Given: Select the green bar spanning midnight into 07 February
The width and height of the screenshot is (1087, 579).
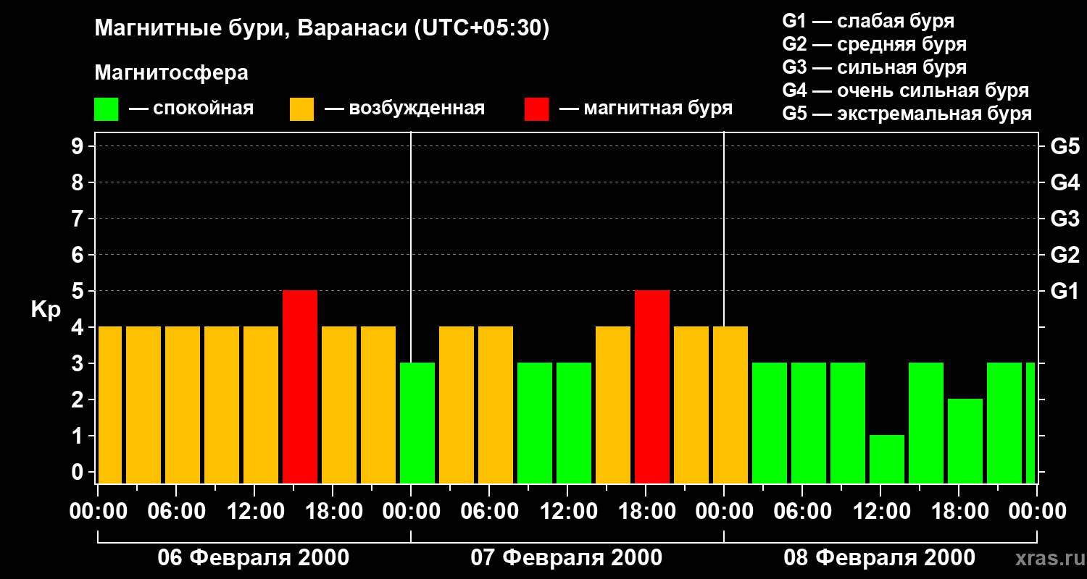Looking at the screenshot, I should point(417,423).
